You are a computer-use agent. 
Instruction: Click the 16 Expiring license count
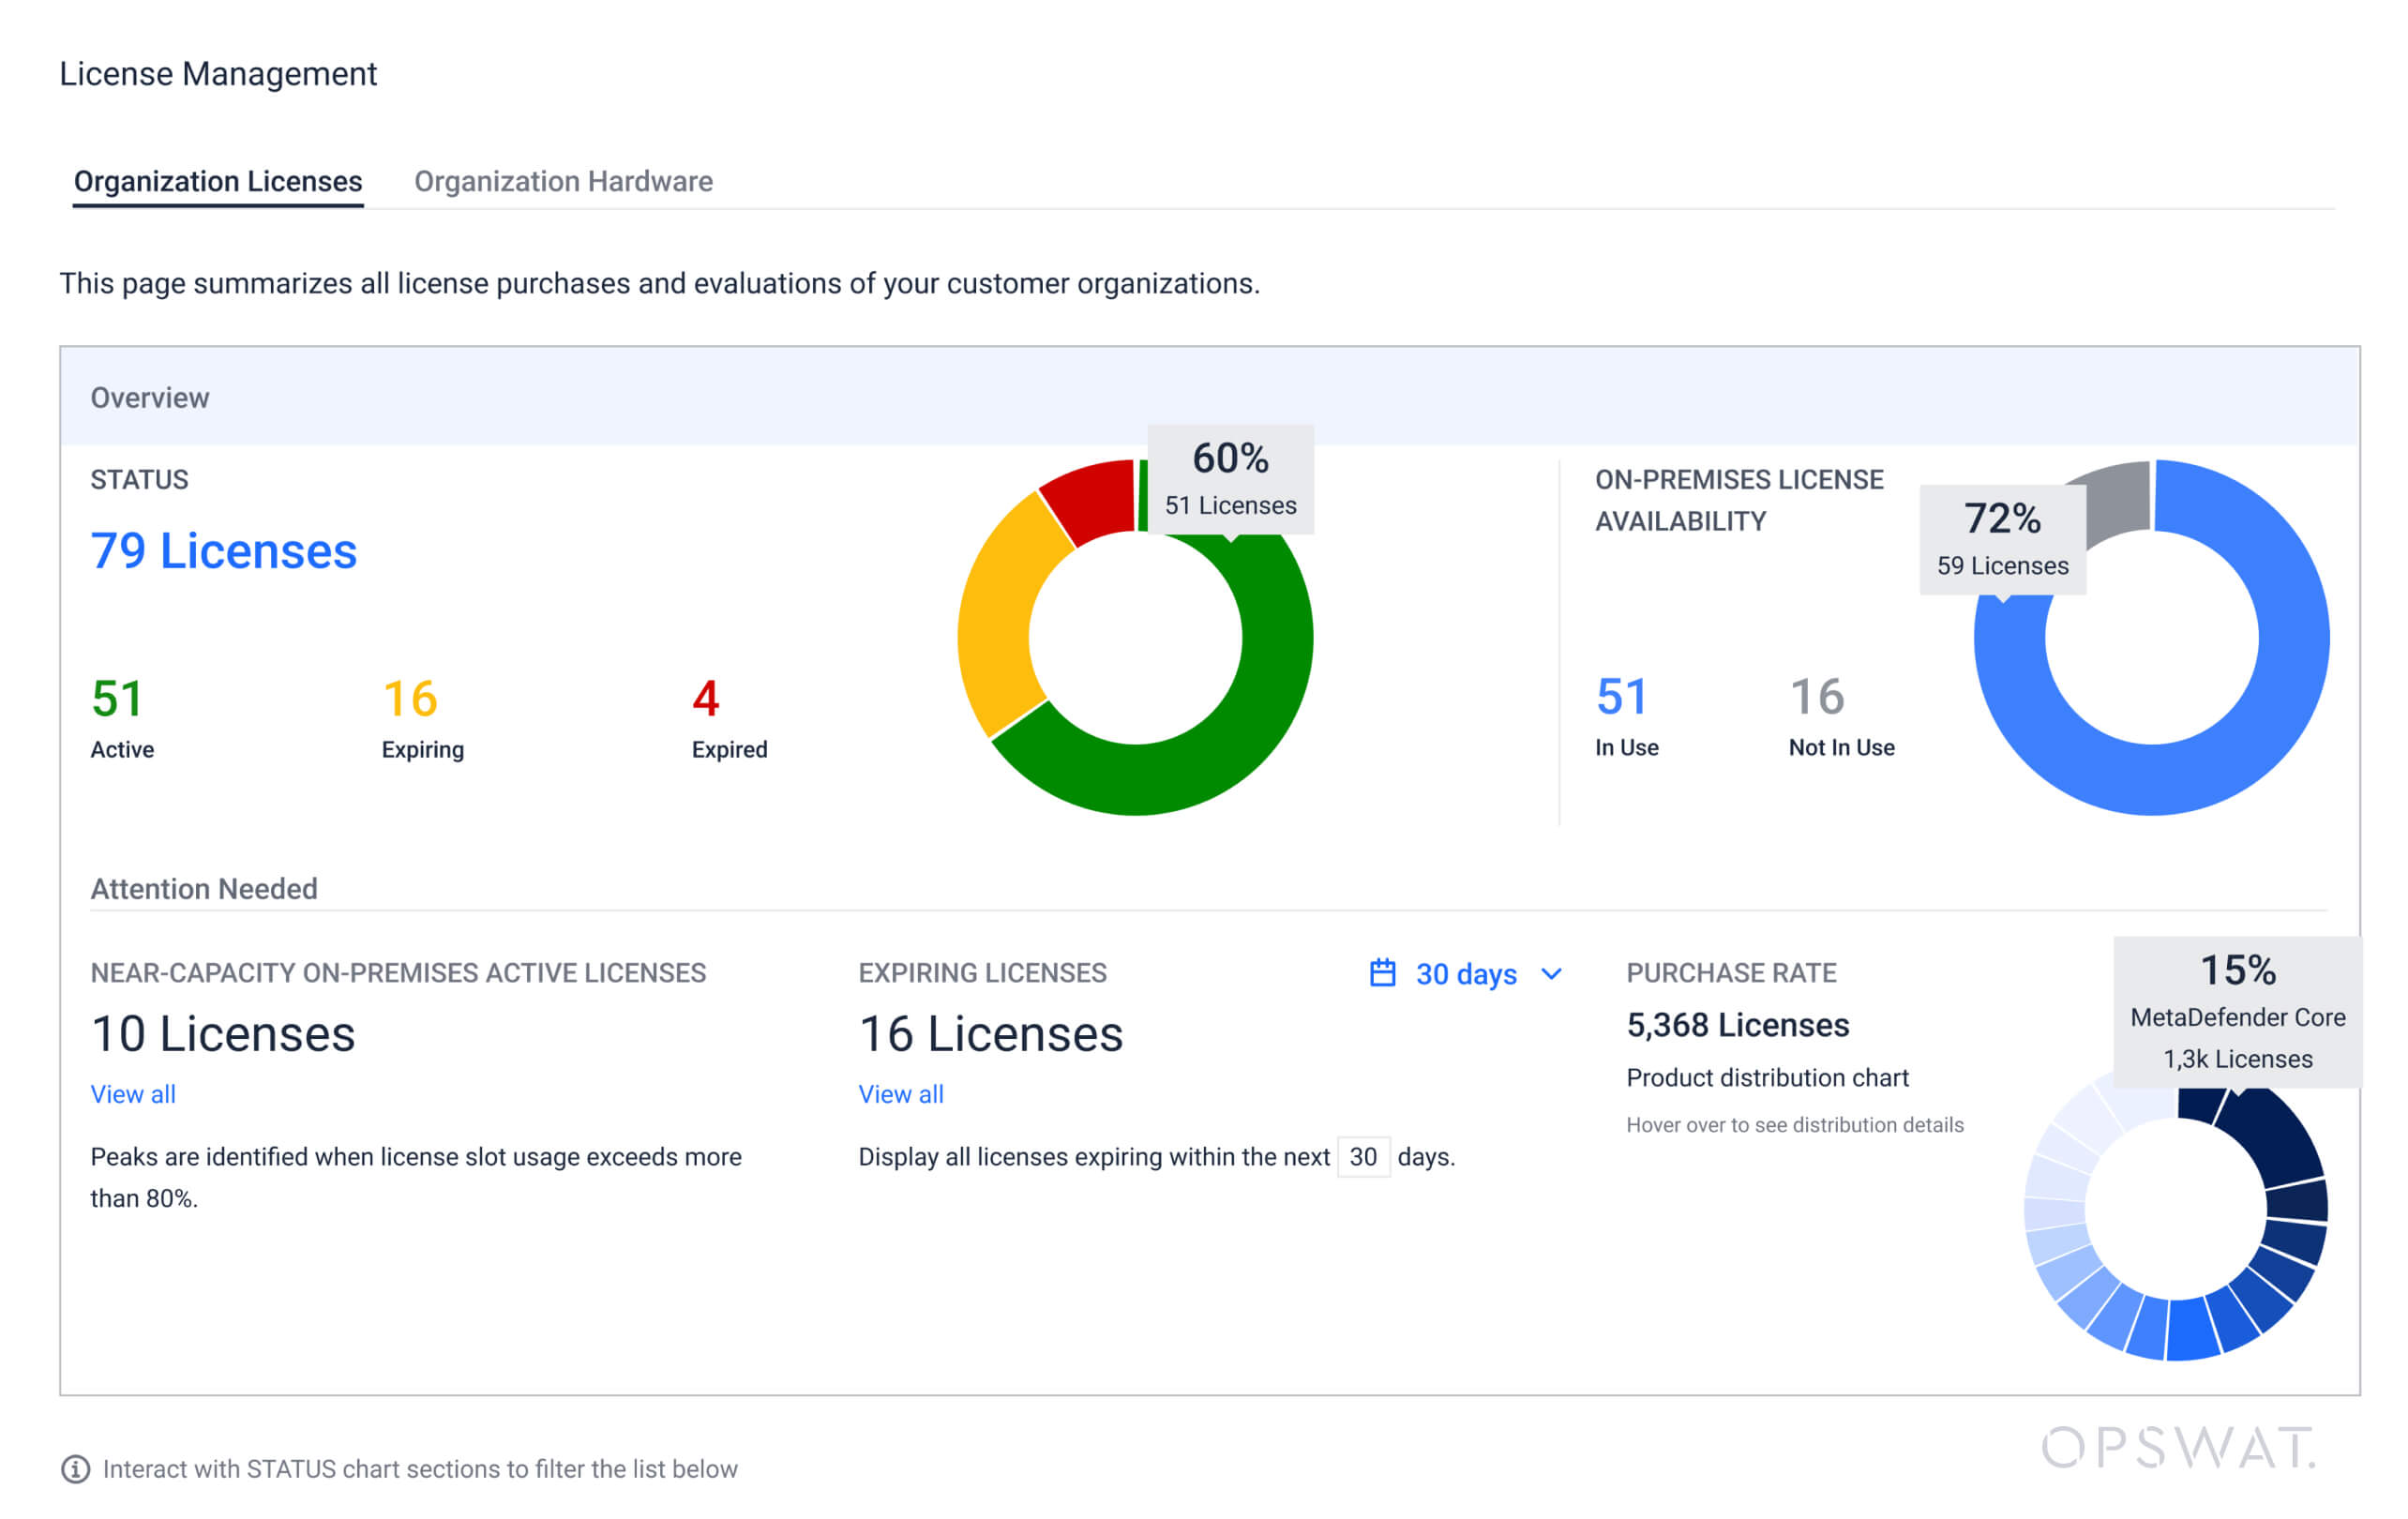pyautogui.click(x=410, y=698)
